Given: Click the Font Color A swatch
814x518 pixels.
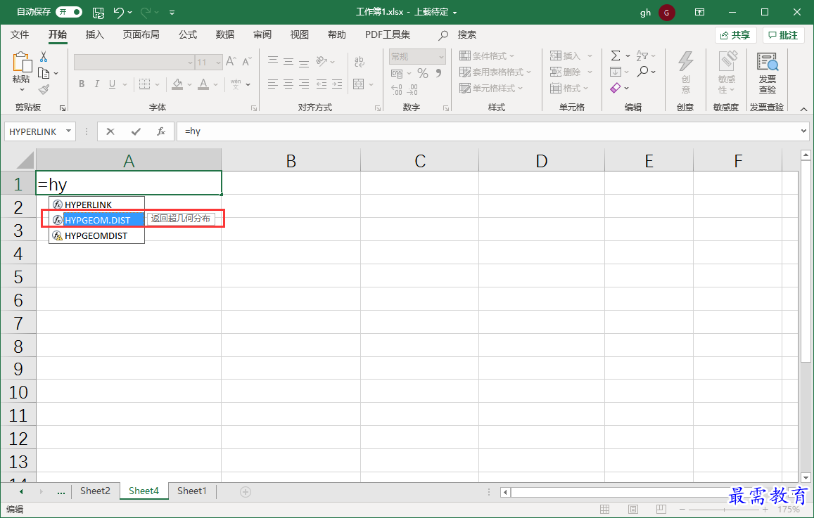Looking at the screenshot, I should click(x=203, y=84).
